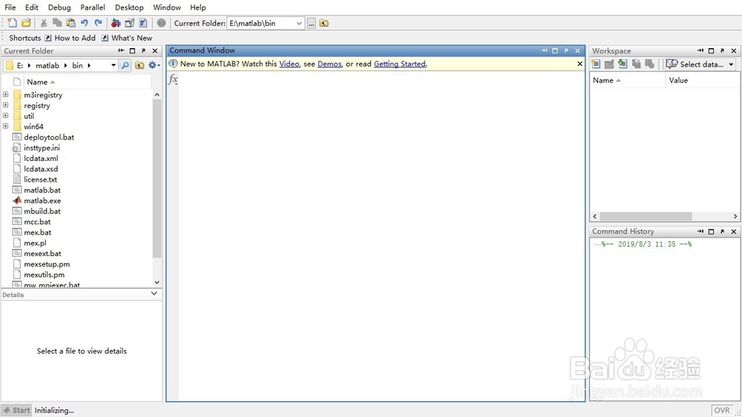Open the Profiler toolbar icon
This screenshot has width=742, height=417.
pyautogui.click(x=143, y=23)
